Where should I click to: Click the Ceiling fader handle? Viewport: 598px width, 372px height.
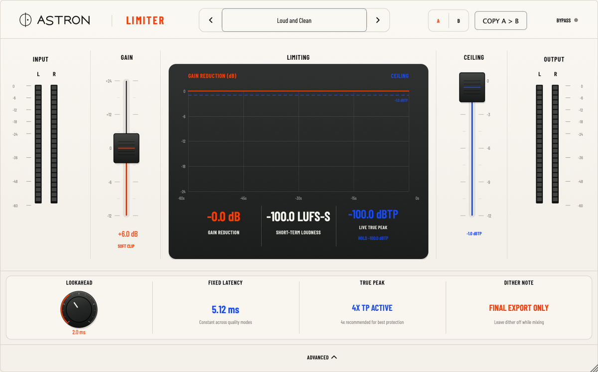pos(472,87)
